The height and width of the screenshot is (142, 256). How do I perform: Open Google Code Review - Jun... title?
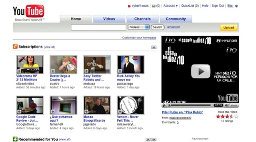coord(27,118)
